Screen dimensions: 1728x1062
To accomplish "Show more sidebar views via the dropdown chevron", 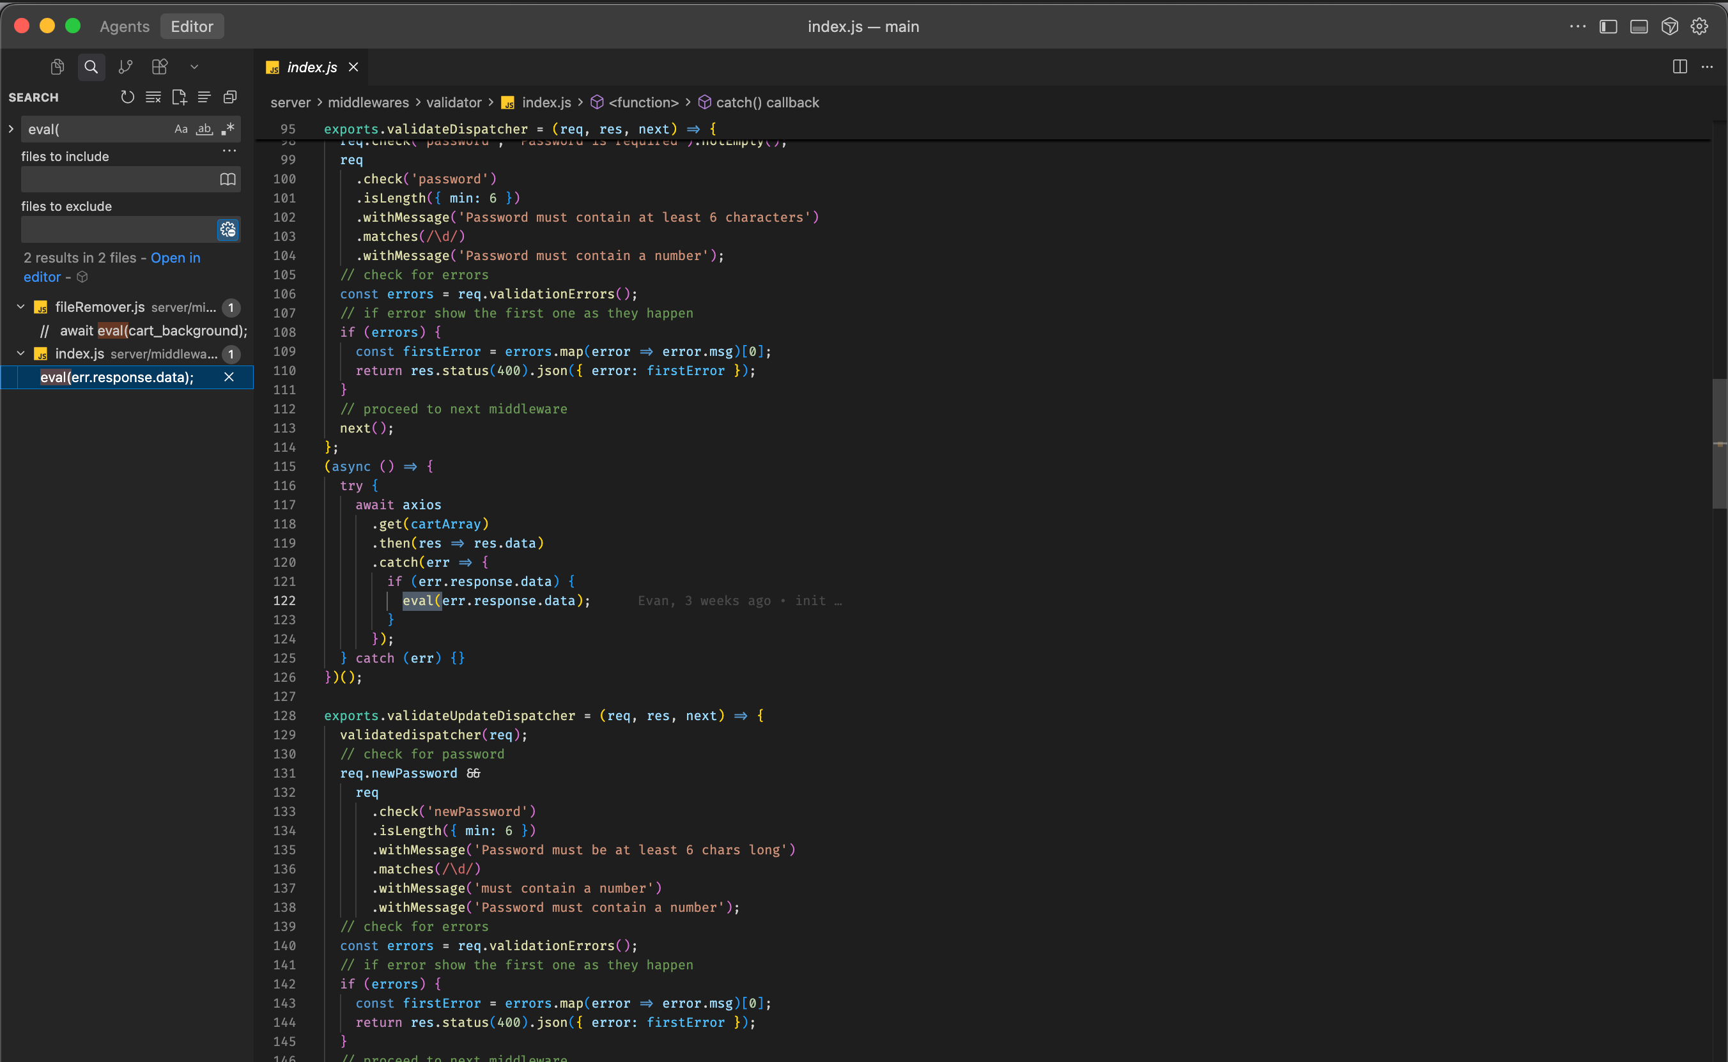I will 194,66.
